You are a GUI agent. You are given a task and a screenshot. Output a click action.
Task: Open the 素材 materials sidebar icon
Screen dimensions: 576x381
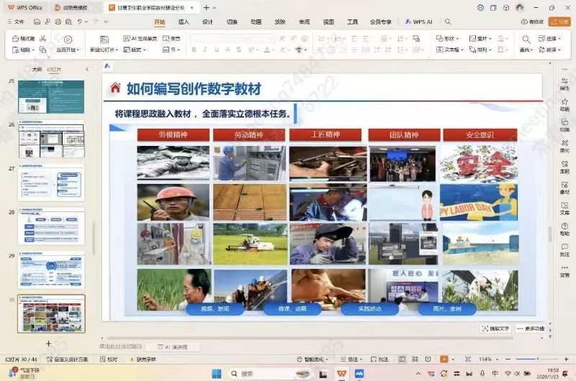564,186
